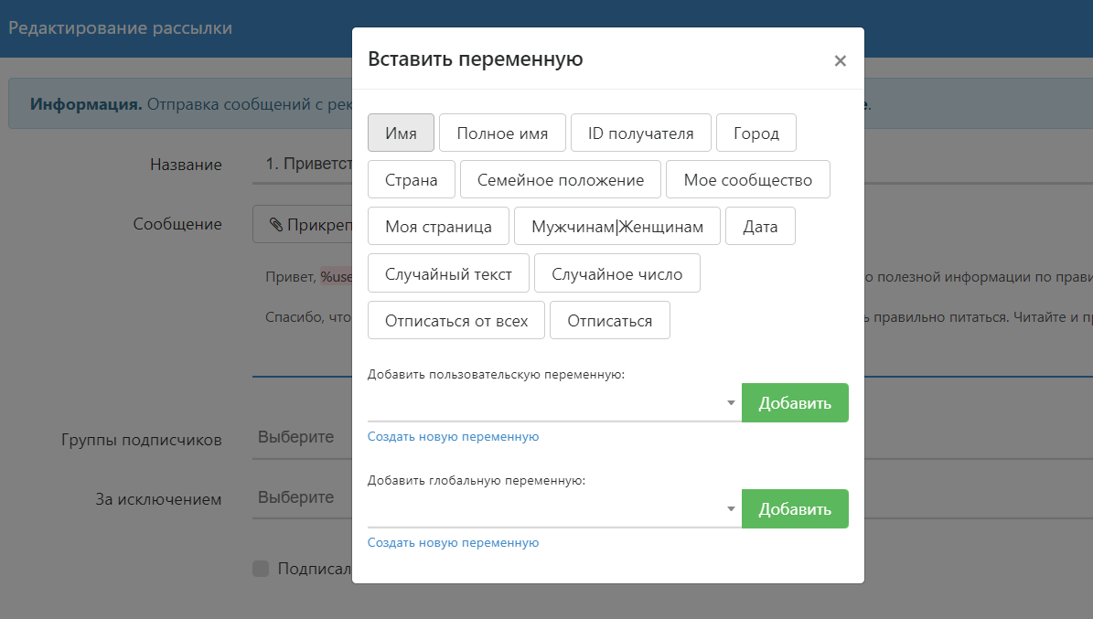Add the Случайное число variable
This screenshot has width=1093, height=619.
(616, 273)
